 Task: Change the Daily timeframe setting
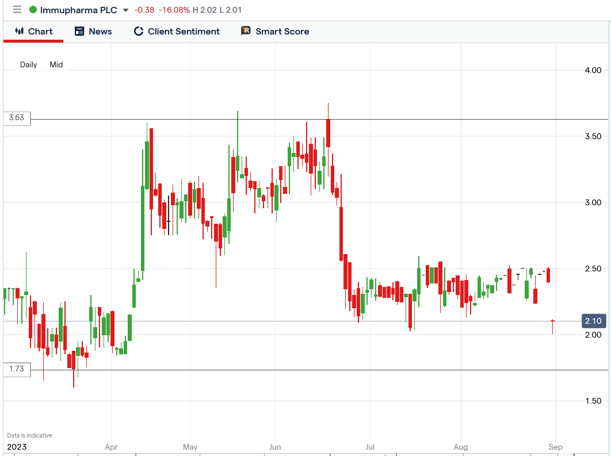tap(28, 64)
